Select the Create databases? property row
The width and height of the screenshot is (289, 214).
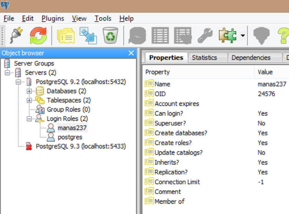point(216,133)
